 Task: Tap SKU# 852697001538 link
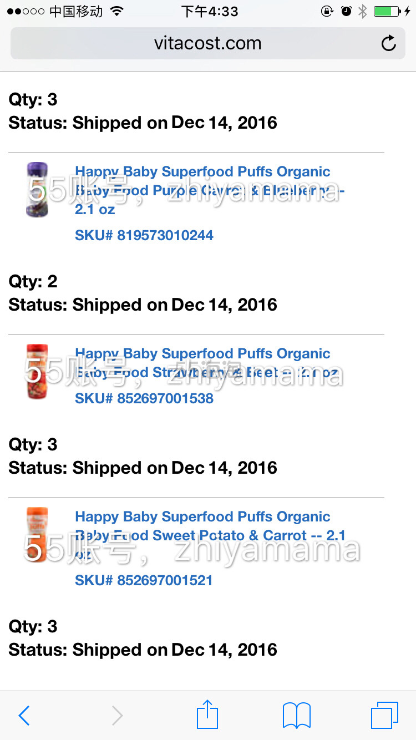pyautogui.click(x=144, y=398)
